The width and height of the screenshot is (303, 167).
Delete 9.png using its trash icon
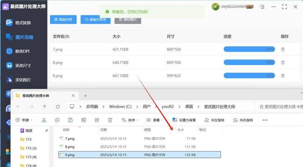tap(283, 76)
